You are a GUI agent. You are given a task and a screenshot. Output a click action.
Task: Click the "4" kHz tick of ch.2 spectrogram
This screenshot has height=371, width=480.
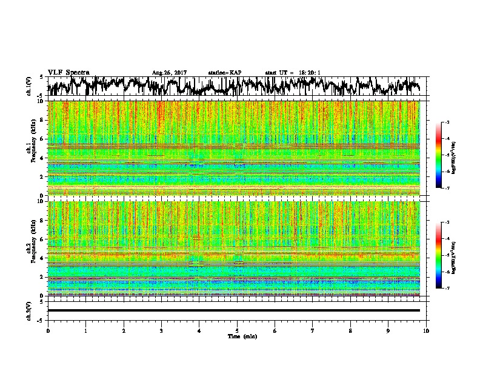click(x=42, y=258)
